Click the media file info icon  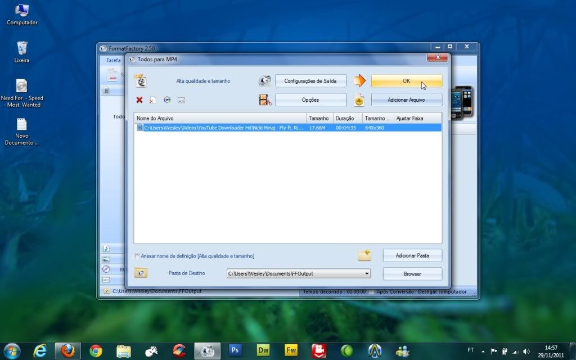point(181,100)
